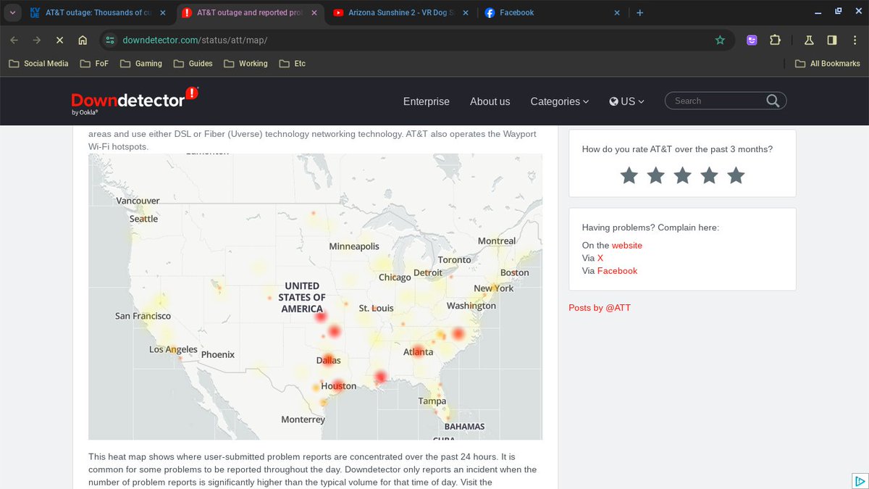Open the tab search chevron in the tab strip

tap(12, 12)
